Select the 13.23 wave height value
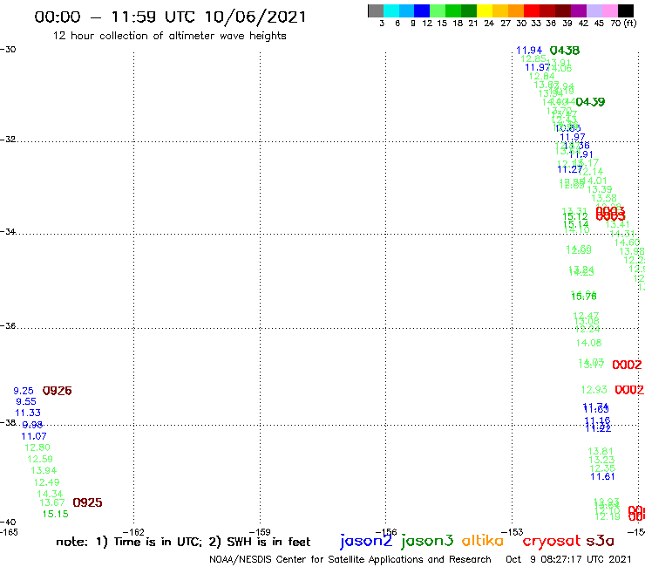Image resolution: width=645 pixels, height=567 pixels. [x=601, y=460]
